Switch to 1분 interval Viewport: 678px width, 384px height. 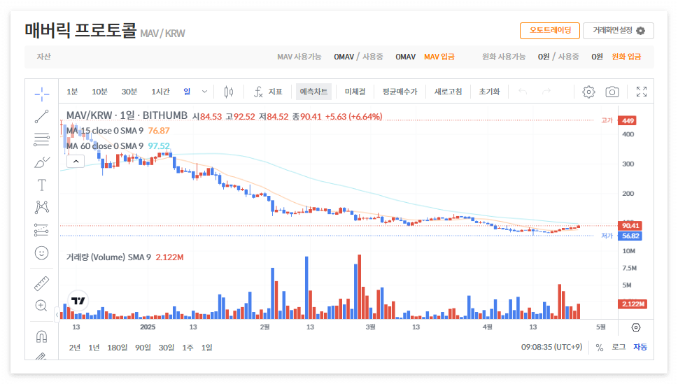(x=72, y=92)
